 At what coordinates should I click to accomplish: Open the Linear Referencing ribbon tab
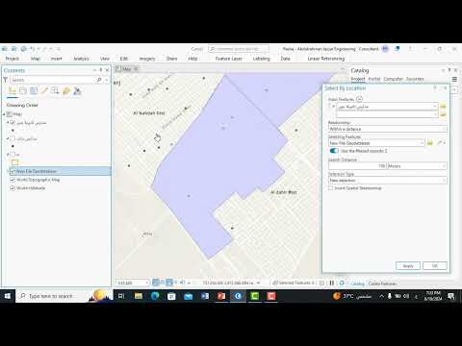tap(326, 59)
